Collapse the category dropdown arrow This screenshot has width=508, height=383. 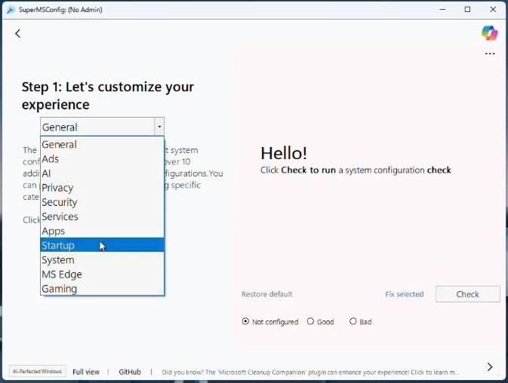click(159, 127)
